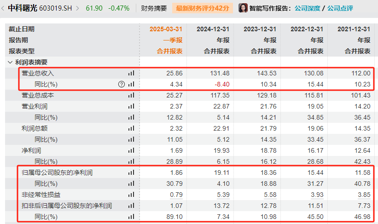Click the 营业总成本 row label
Viewport: 378px width, 224px height.
[38, 95]
